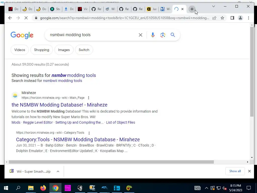Open the Mods sitelink
The height and width of the screenshot is (193, 257).
click(16, 122)
